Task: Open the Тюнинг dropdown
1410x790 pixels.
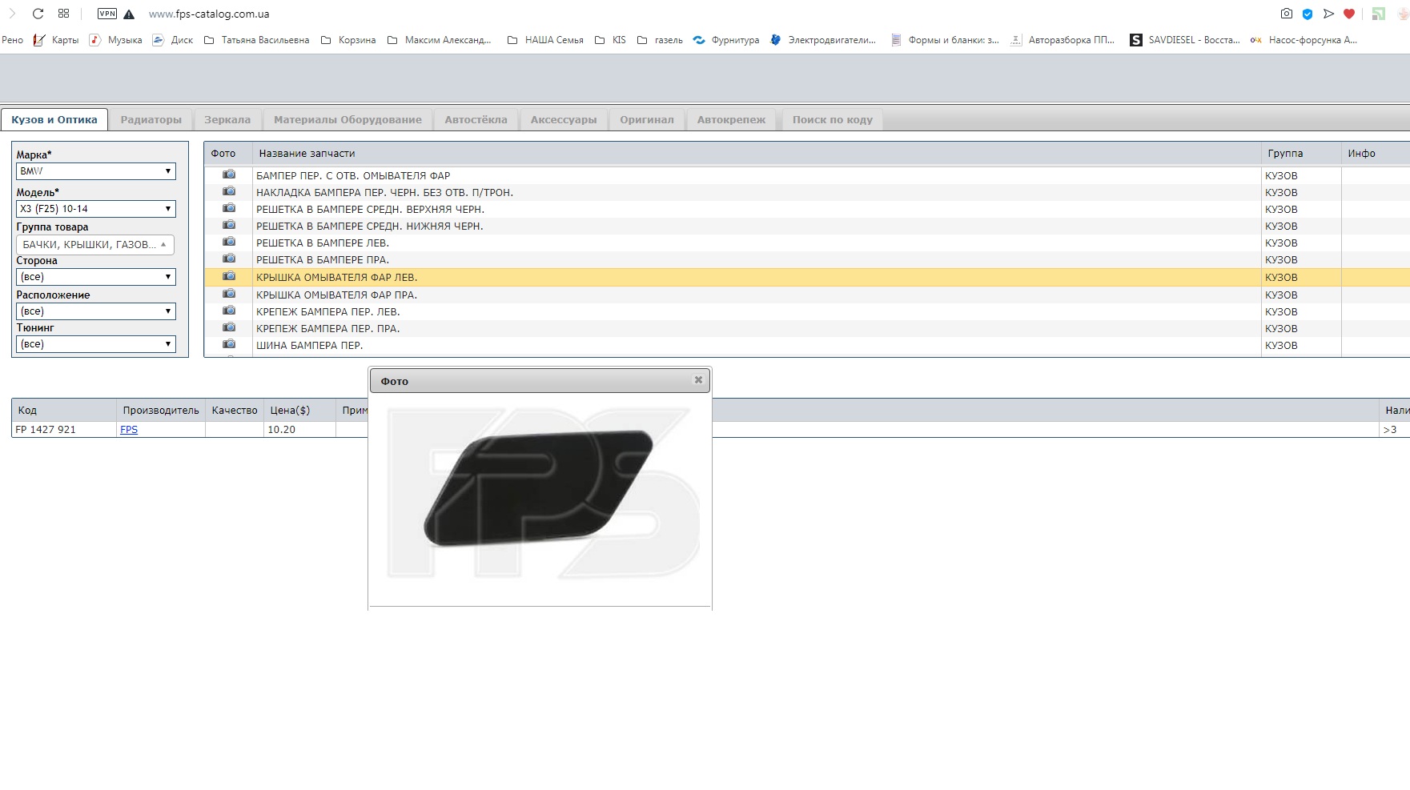Action: pyautogui.click(x=96, y=344)
